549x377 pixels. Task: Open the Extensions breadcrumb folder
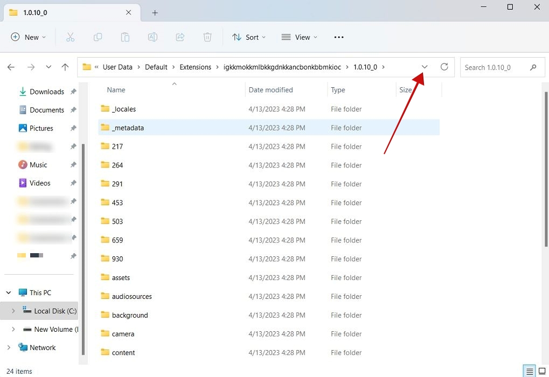click(196, 67)
